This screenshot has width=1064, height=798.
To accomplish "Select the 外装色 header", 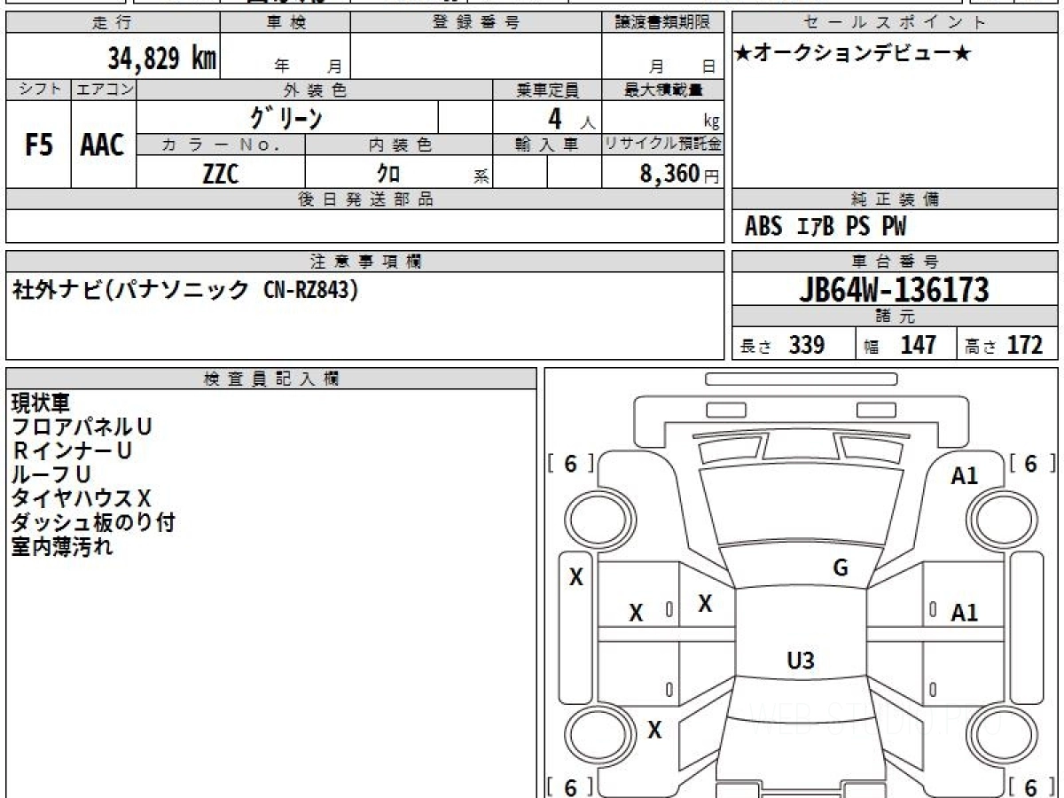I will (x=315, y=90).
